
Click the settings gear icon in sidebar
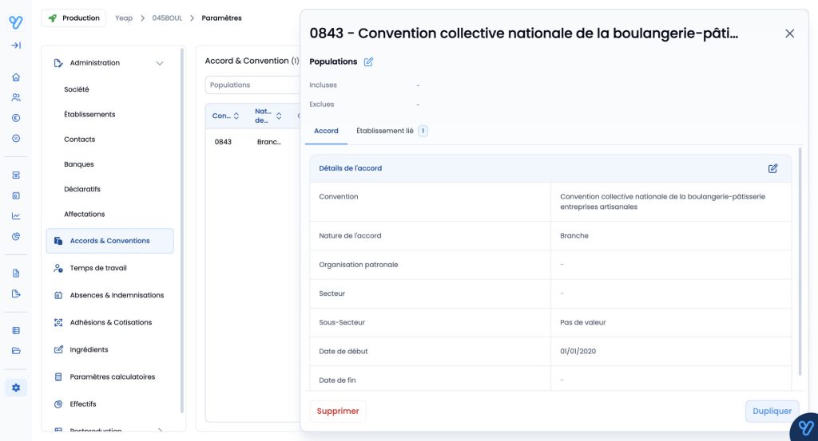16,388
